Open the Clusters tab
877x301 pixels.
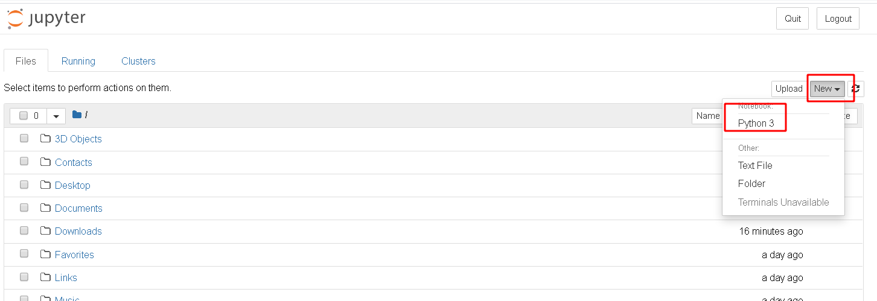pyautogui.click(x=138, y=61)
